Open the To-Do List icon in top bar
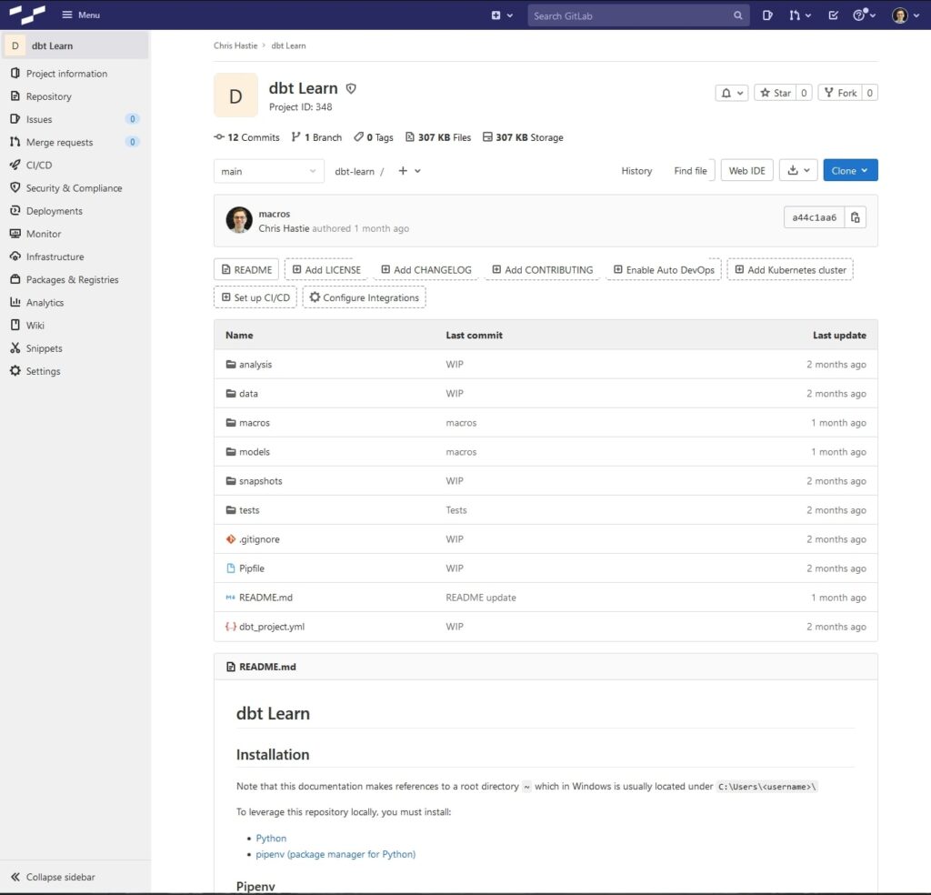The height and width of the screenshot is (895, 931). click(x=832, y=15)
